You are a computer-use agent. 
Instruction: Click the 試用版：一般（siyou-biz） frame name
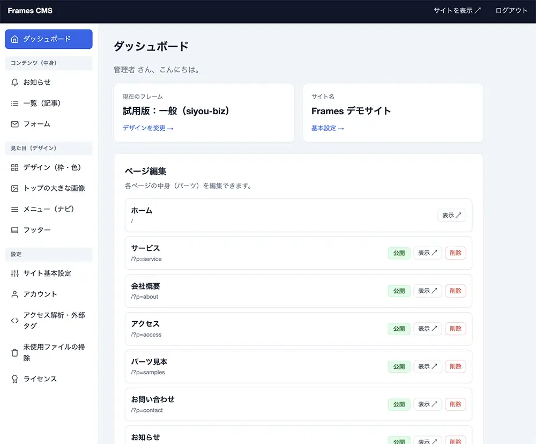pos(176,111)
